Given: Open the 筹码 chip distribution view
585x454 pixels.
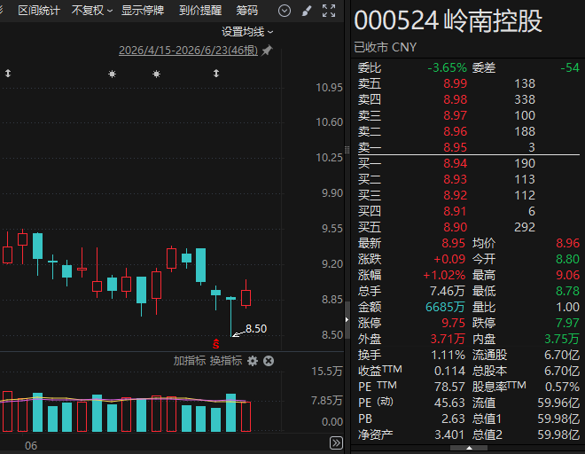Looking at the screenshot, I should point(246,11).
